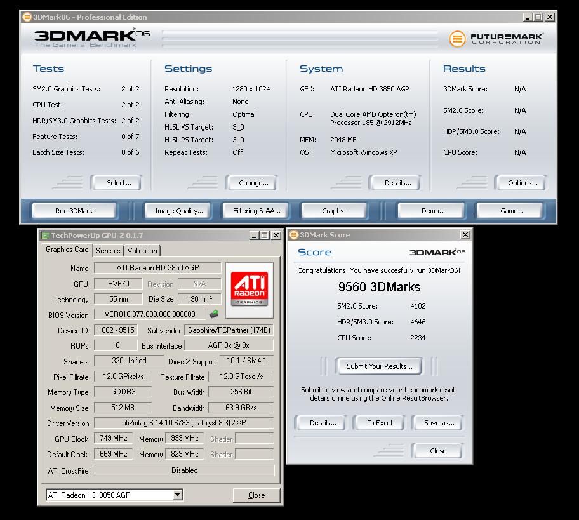579x520 pixels.
Task: Click the Bandwidth 63.9 GB/s field
Action: coord(241,408)
